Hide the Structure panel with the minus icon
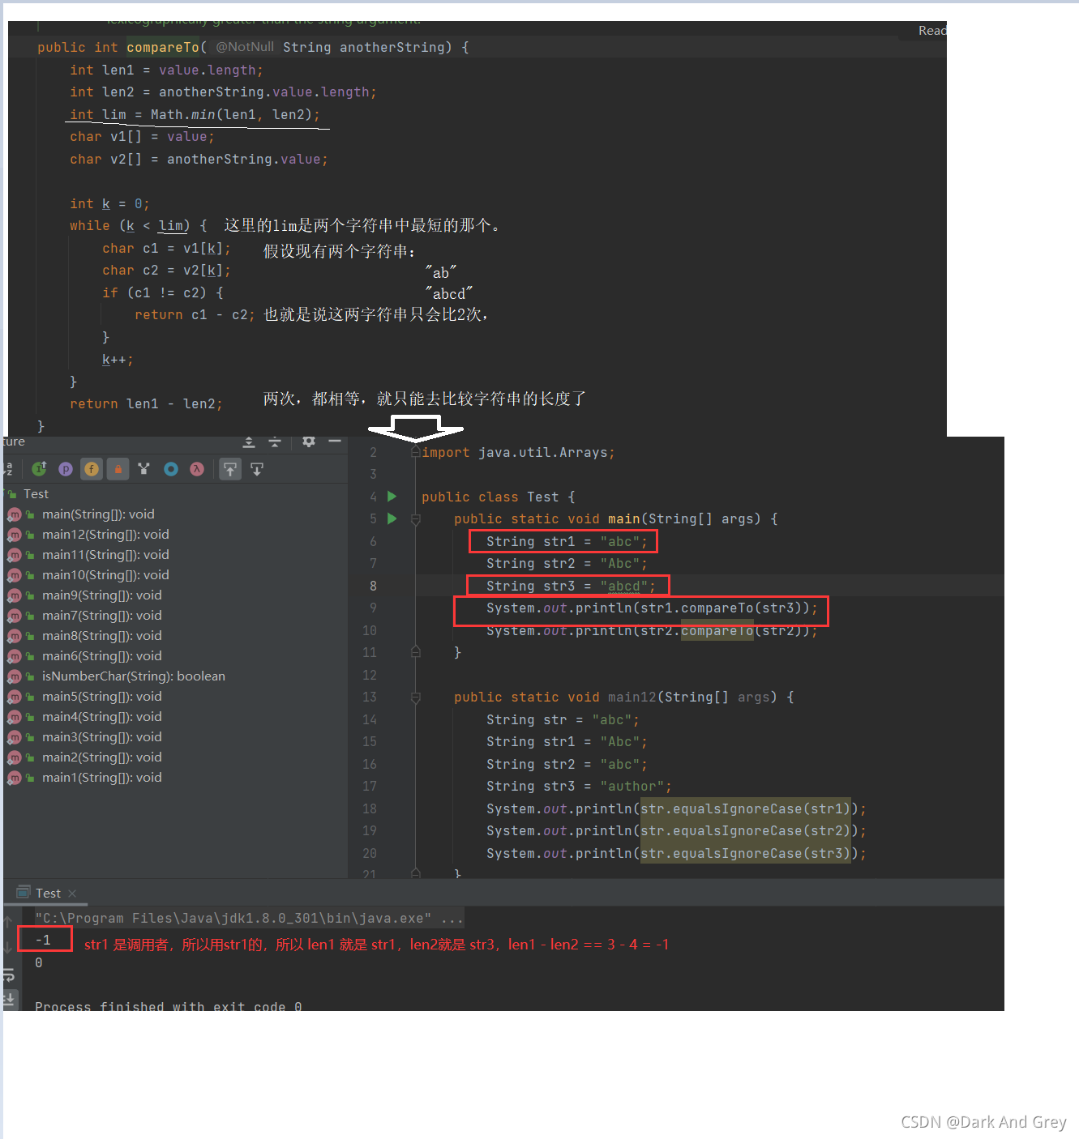The width and height of the screenshot is (1079, 1139). click(x=335, y=441)
